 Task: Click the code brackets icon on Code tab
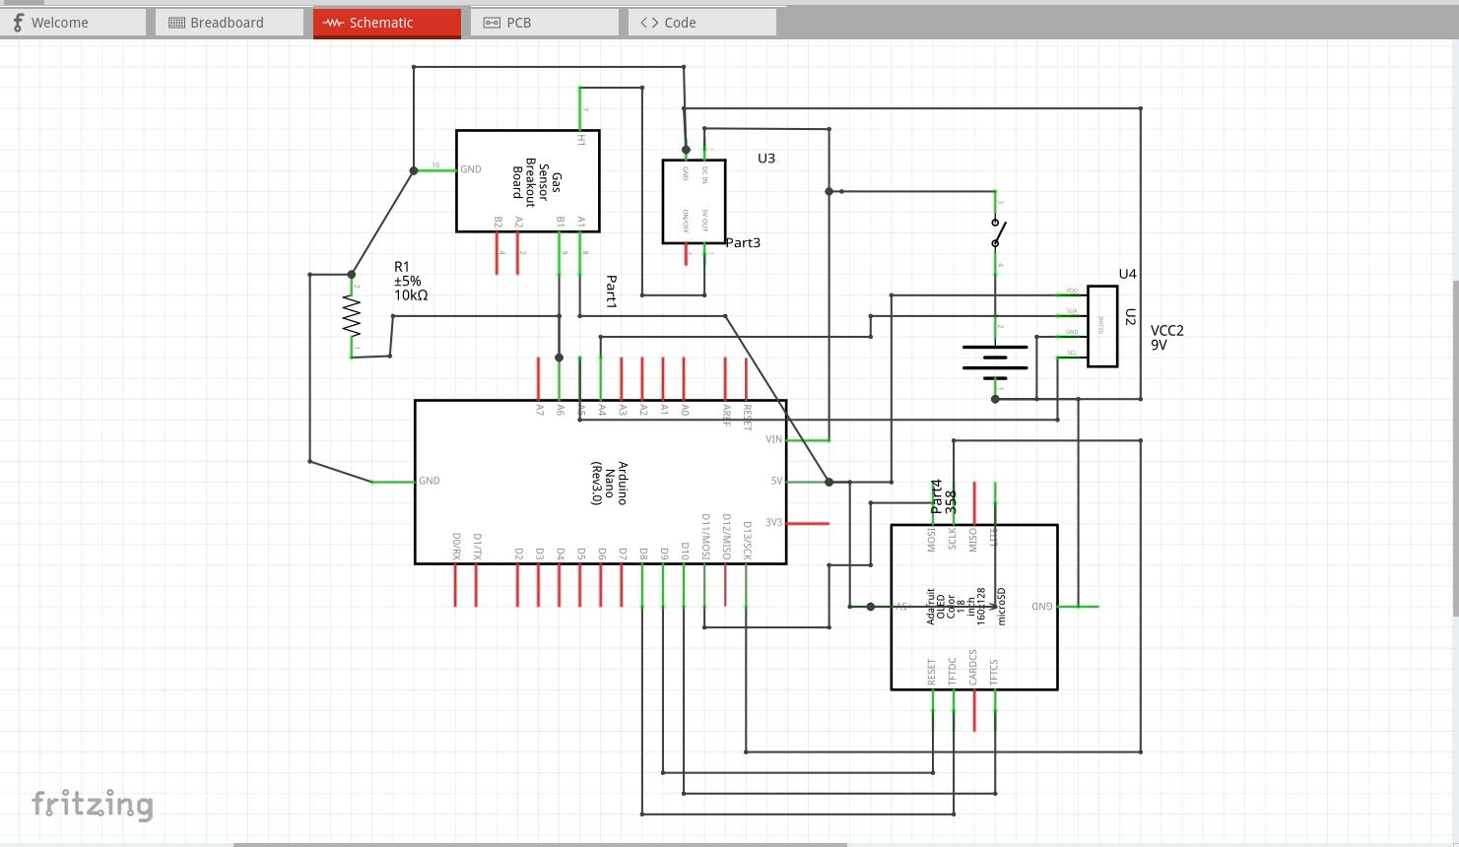(648, 22)
